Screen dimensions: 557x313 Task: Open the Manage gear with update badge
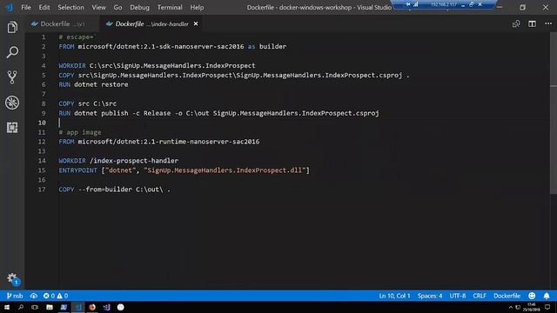13,279
